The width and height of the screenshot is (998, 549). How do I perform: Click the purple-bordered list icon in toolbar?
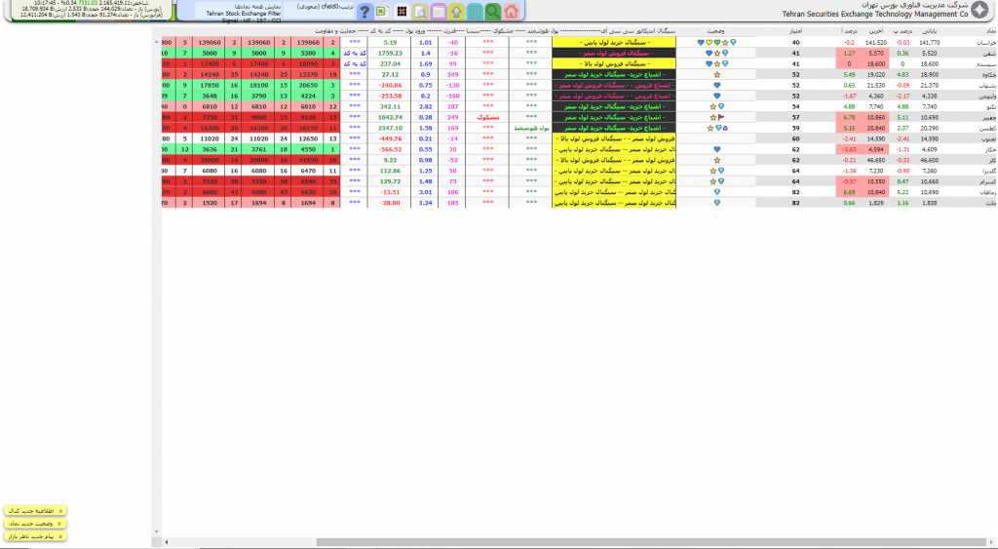(x=439, y=12)
